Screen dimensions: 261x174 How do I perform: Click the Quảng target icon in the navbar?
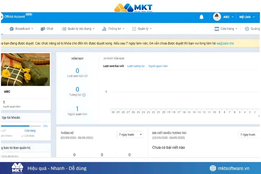247,29
